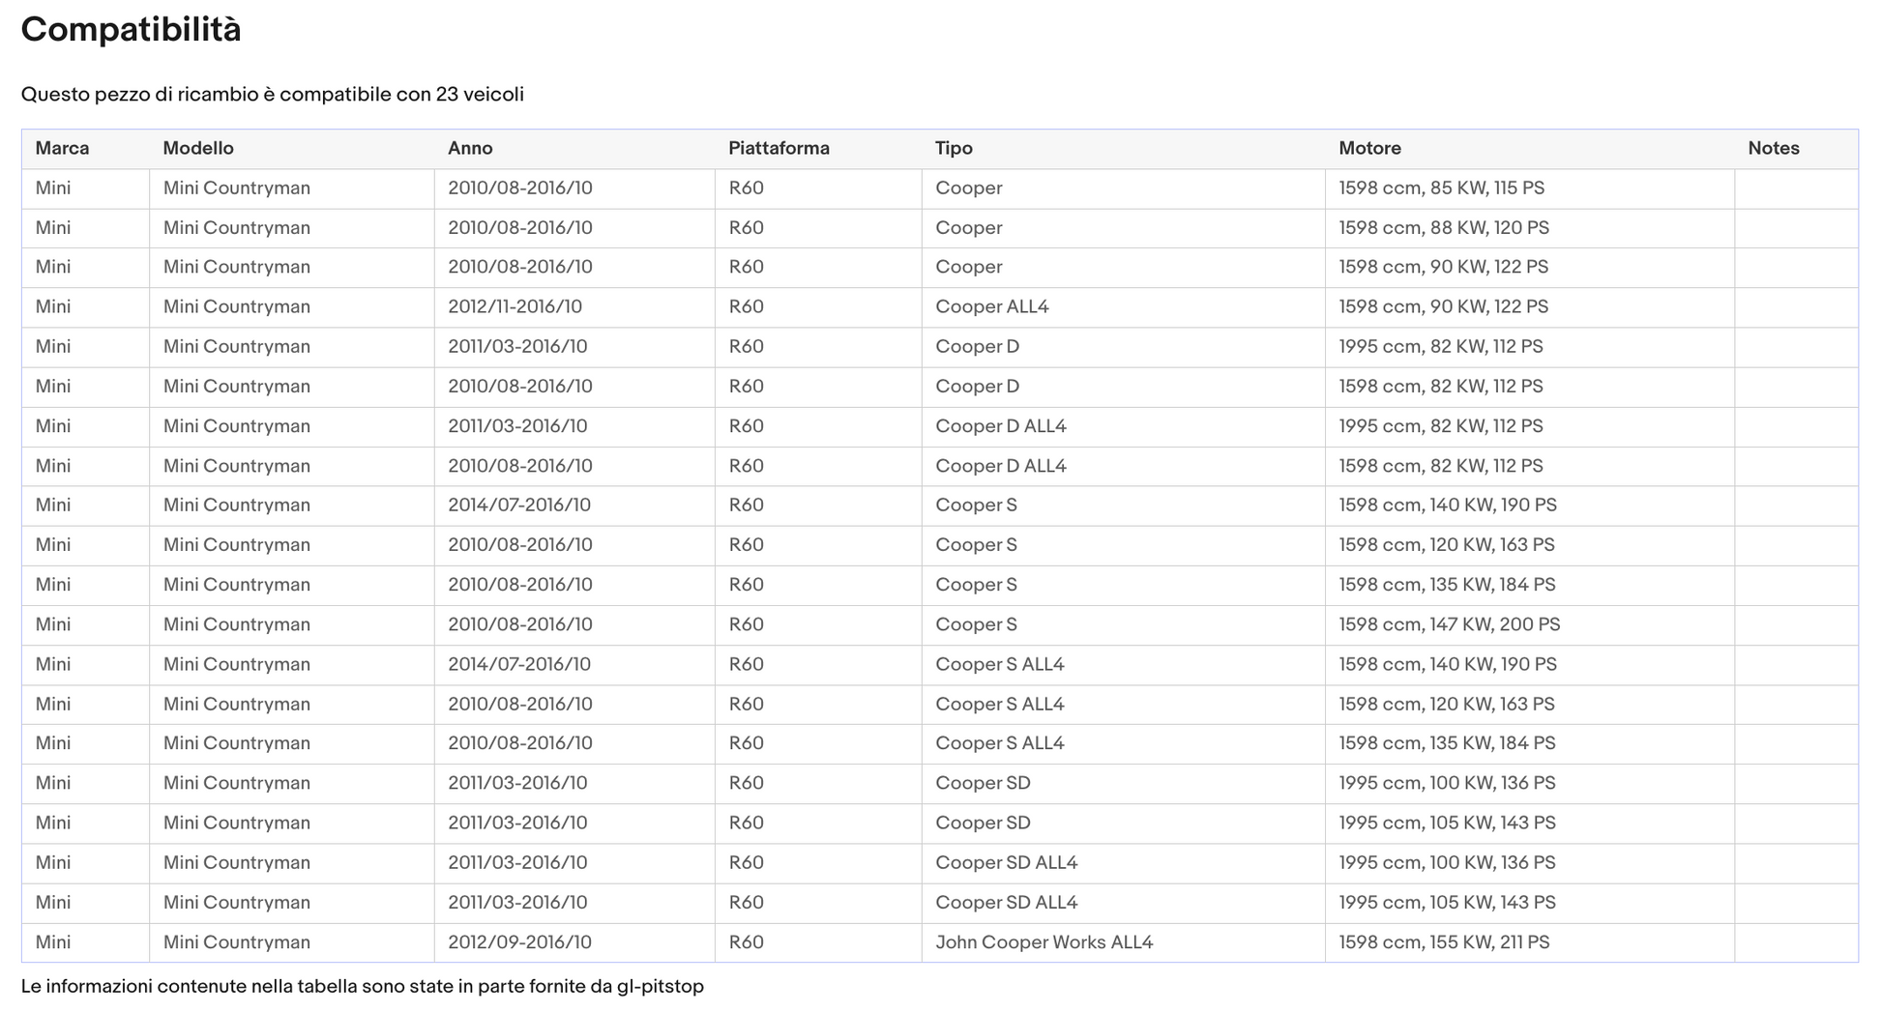Screen dimensions: 1882x1012
Task: Click the Anno column header
Action: click(x=470, y=149)
